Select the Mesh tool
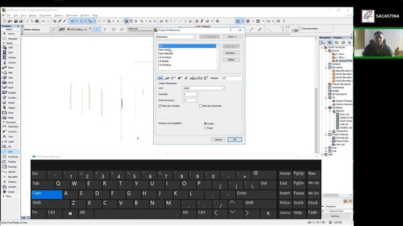Image resolution: width=403 pixels, height=226 pixels. (x=10, y=117)
